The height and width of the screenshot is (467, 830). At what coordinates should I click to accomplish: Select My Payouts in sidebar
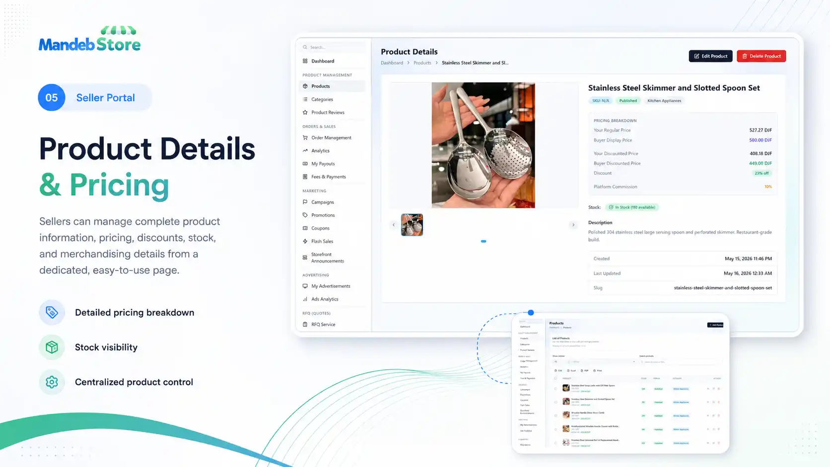click(x=332, y=164)
